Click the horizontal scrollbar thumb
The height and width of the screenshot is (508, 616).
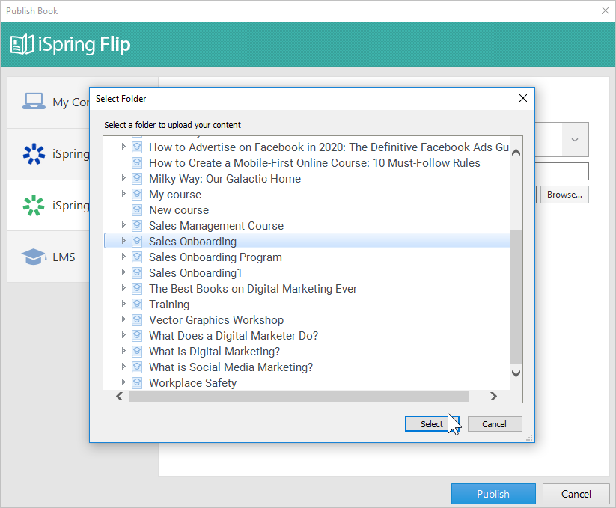[299, 396]
